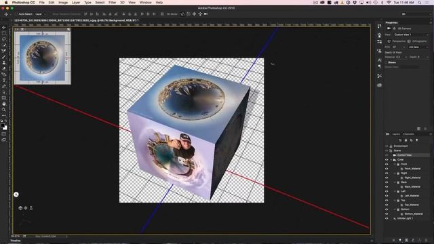Click the add new light icon at 3D panel bottom

pyautogui.click(x=399, y=240)
